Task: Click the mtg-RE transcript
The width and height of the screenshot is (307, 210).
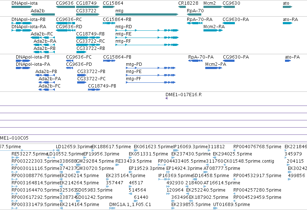Action: coord(147,38)
